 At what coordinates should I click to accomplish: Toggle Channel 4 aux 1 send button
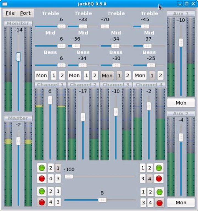pyautogui.click(x=152, y=75)
